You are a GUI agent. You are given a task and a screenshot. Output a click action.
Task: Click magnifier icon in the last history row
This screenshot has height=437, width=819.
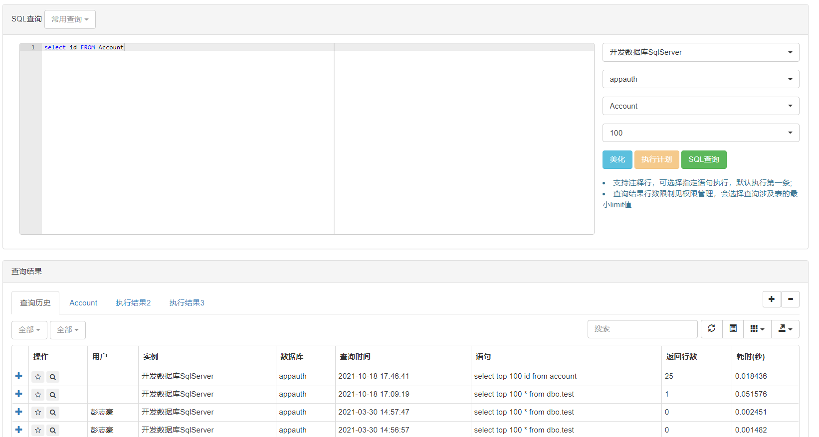click(x=53, y=430)
